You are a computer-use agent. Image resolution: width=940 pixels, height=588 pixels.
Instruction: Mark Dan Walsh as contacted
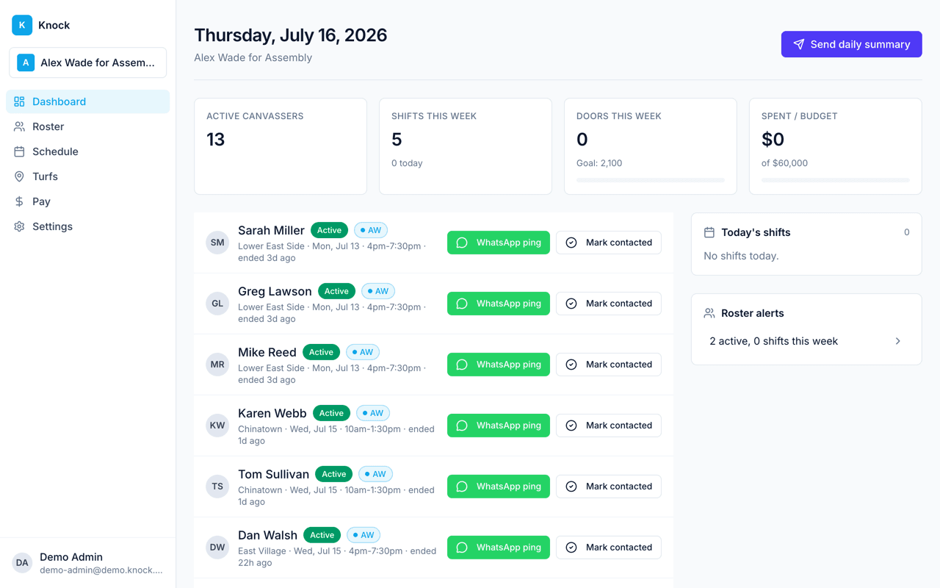coord(609,548)
